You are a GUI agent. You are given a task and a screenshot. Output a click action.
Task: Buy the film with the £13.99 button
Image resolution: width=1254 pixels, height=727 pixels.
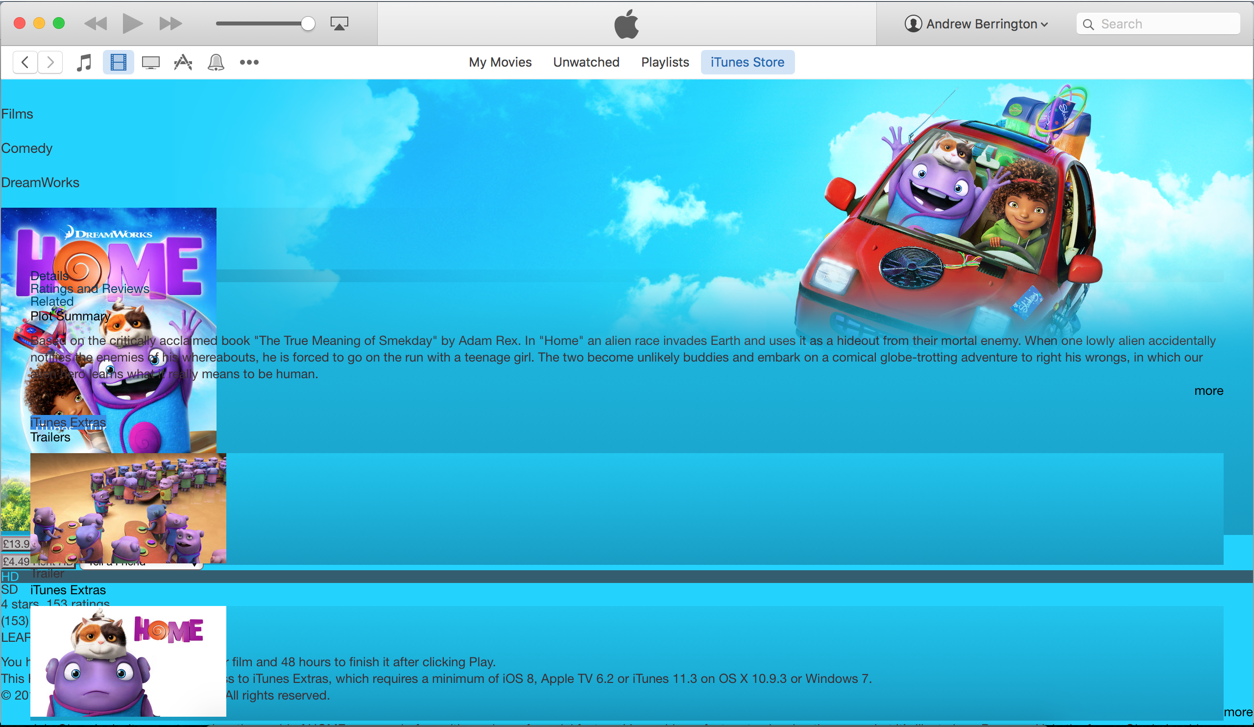(15, 544)
